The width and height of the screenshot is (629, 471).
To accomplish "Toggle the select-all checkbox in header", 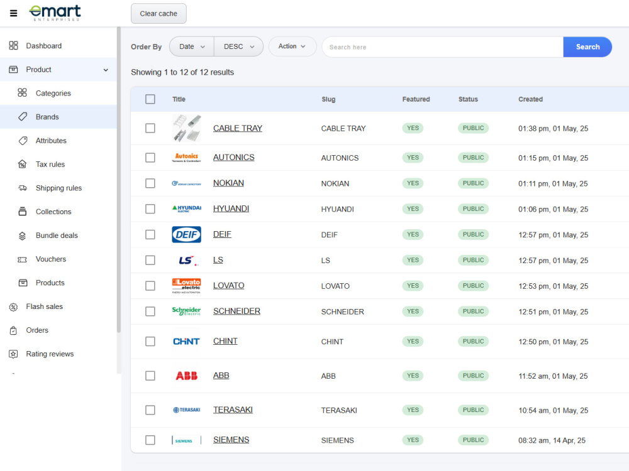I will click(150, 99).
